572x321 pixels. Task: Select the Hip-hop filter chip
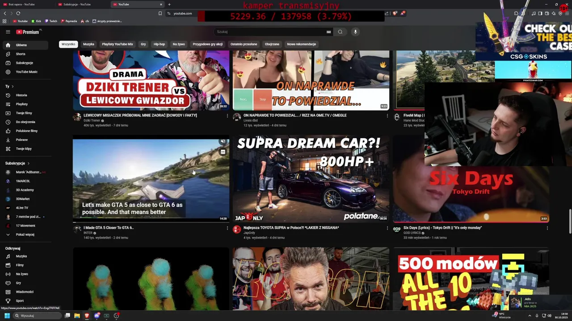point(159,44)
